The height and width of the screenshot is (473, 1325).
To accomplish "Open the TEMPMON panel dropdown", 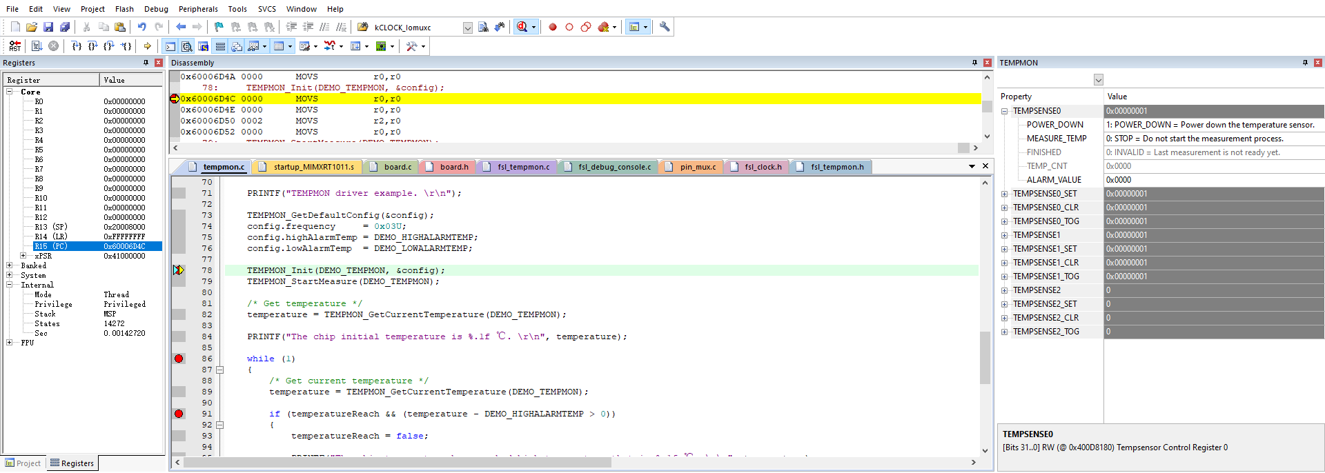I will pos(1098,80).
